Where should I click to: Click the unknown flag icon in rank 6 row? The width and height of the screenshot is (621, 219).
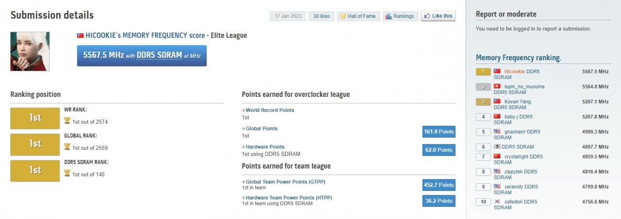pos(497,147)
